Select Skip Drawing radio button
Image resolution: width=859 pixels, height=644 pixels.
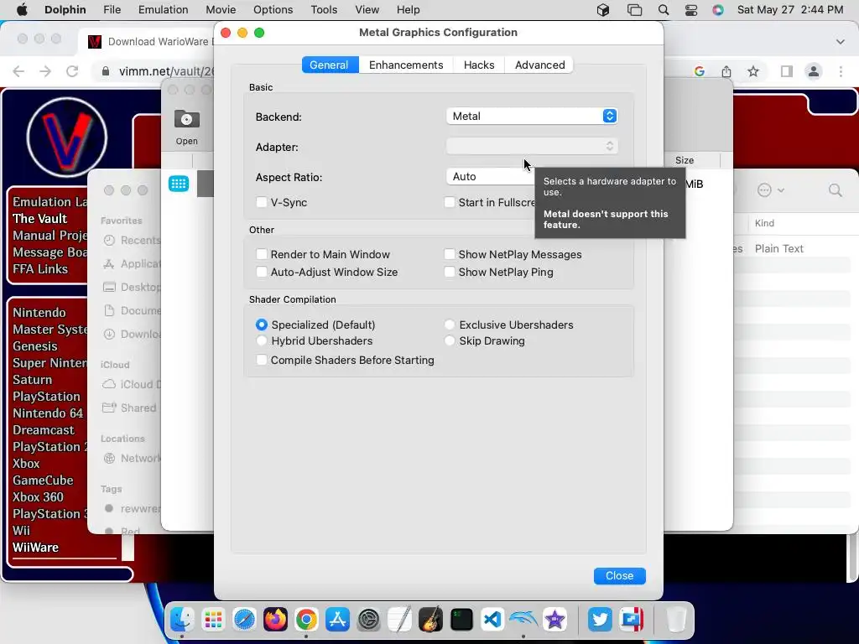(450, 340)
